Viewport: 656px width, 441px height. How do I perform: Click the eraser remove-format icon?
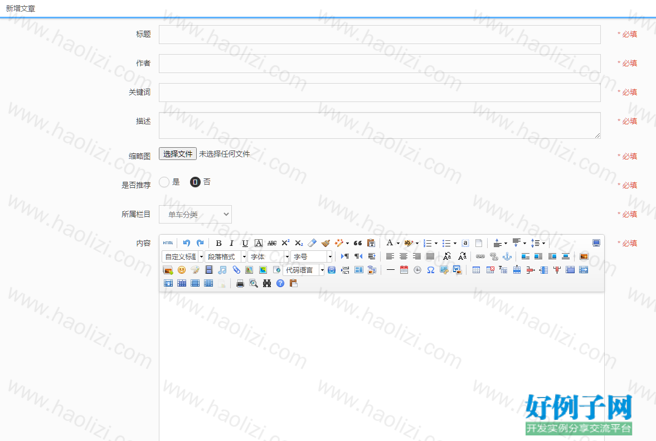click(312, 243)
